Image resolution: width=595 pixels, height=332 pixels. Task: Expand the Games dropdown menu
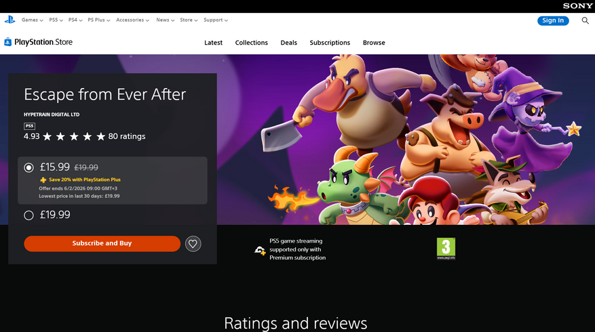coord(33,20)
